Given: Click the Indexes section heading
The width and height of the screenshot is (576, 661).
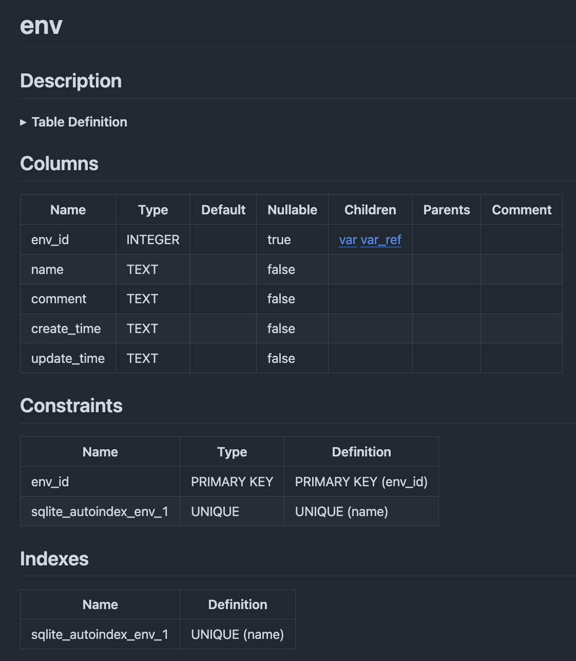Looking at the screenshot, I should point(54,559).
